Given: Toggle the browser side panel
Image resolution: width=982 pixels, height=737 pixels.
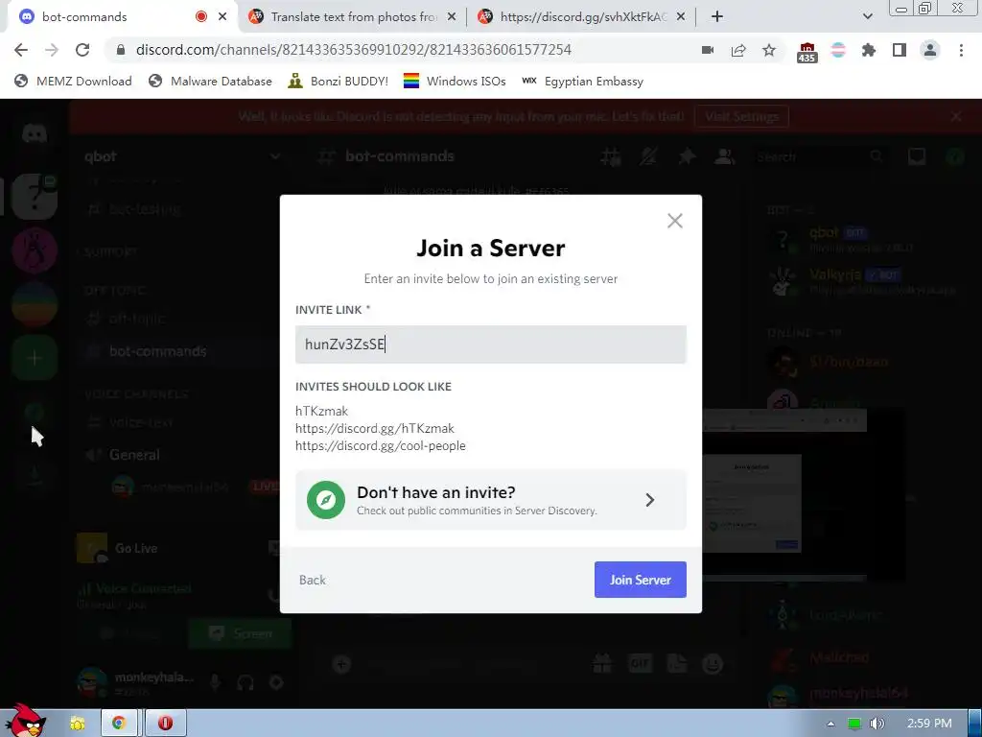Looking at the screenshot, I should 900,50.
